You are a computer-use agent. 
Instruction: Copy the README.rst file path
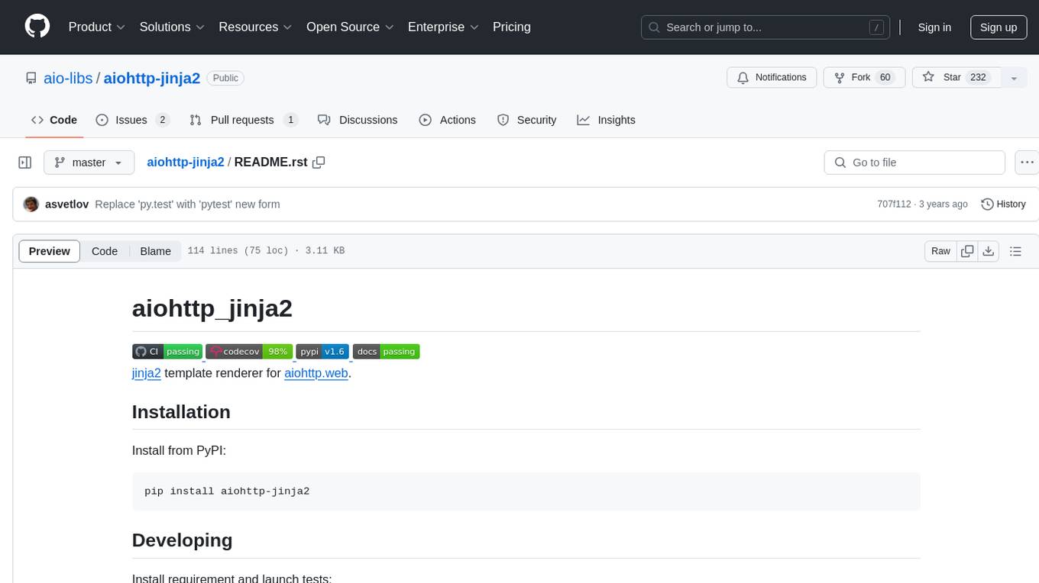[x=319, y=162]
